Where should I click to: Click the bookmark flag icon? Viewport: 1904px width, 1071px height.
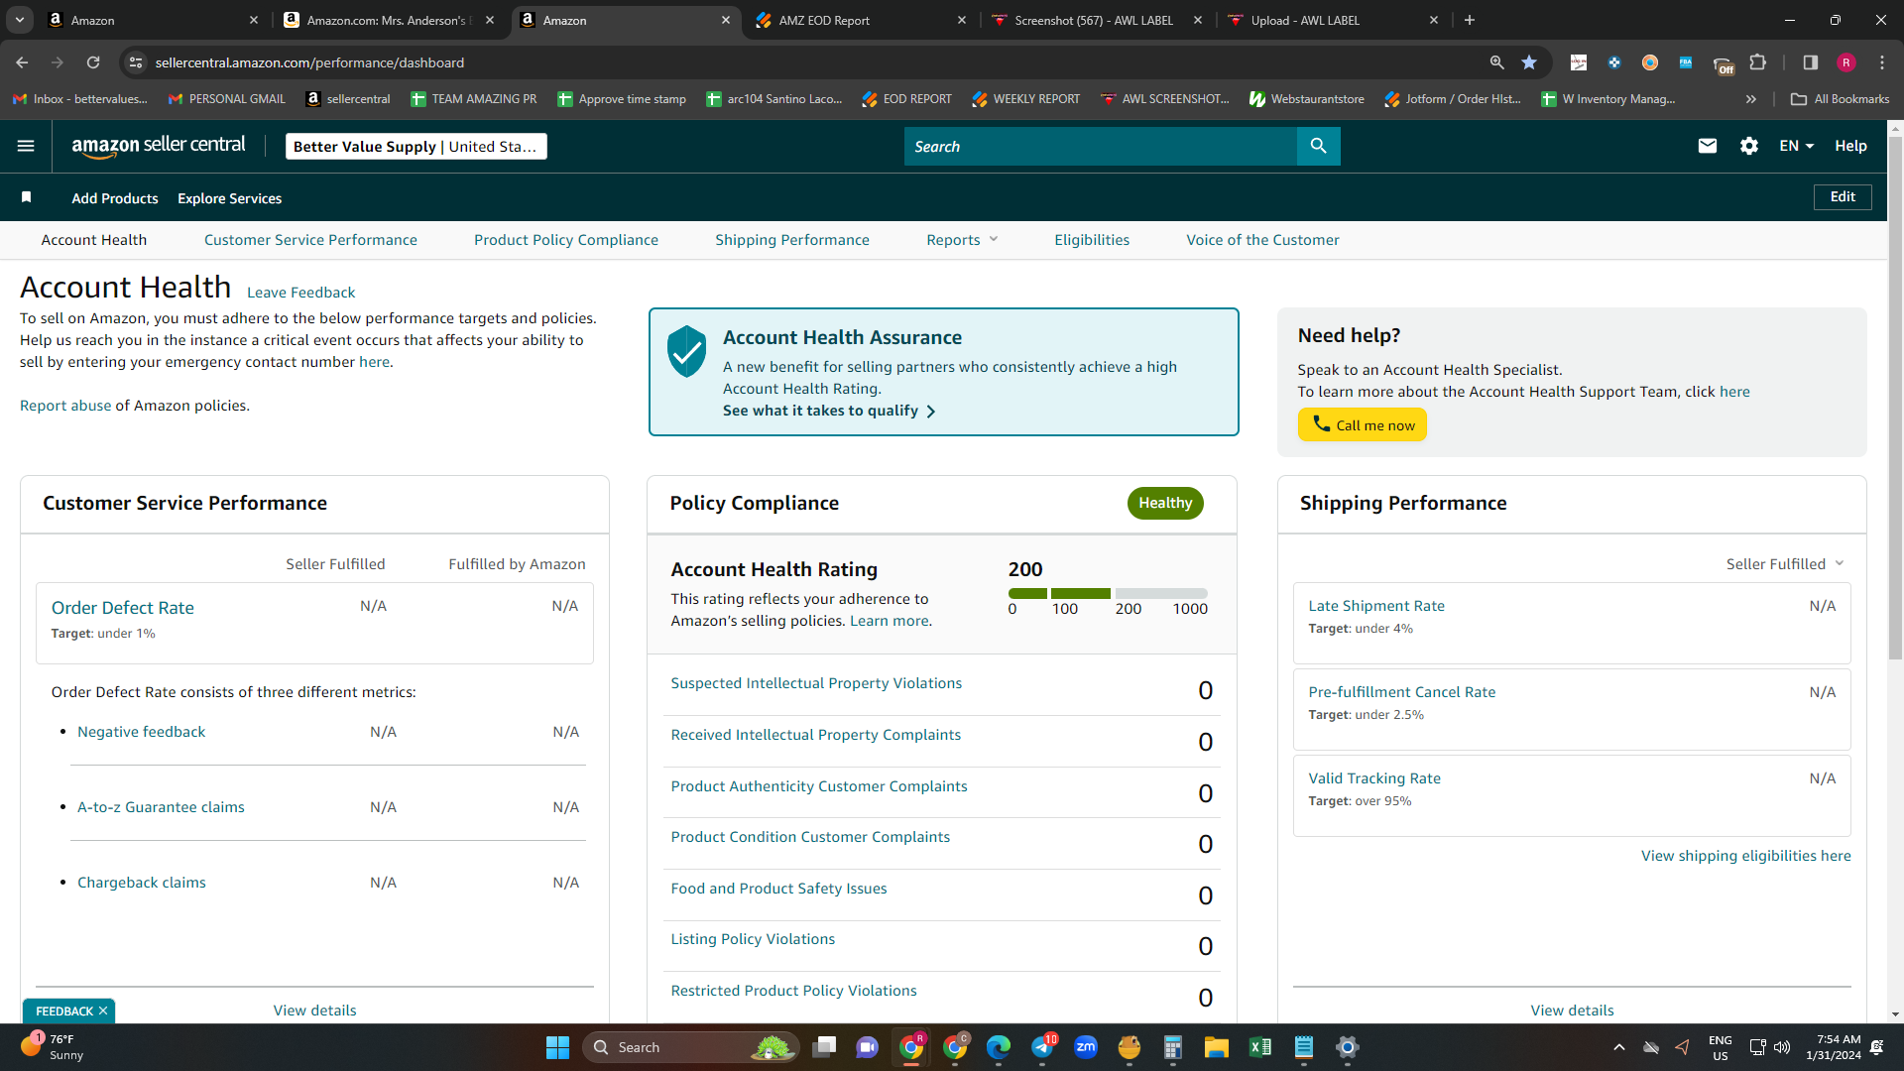coord(27,197)
